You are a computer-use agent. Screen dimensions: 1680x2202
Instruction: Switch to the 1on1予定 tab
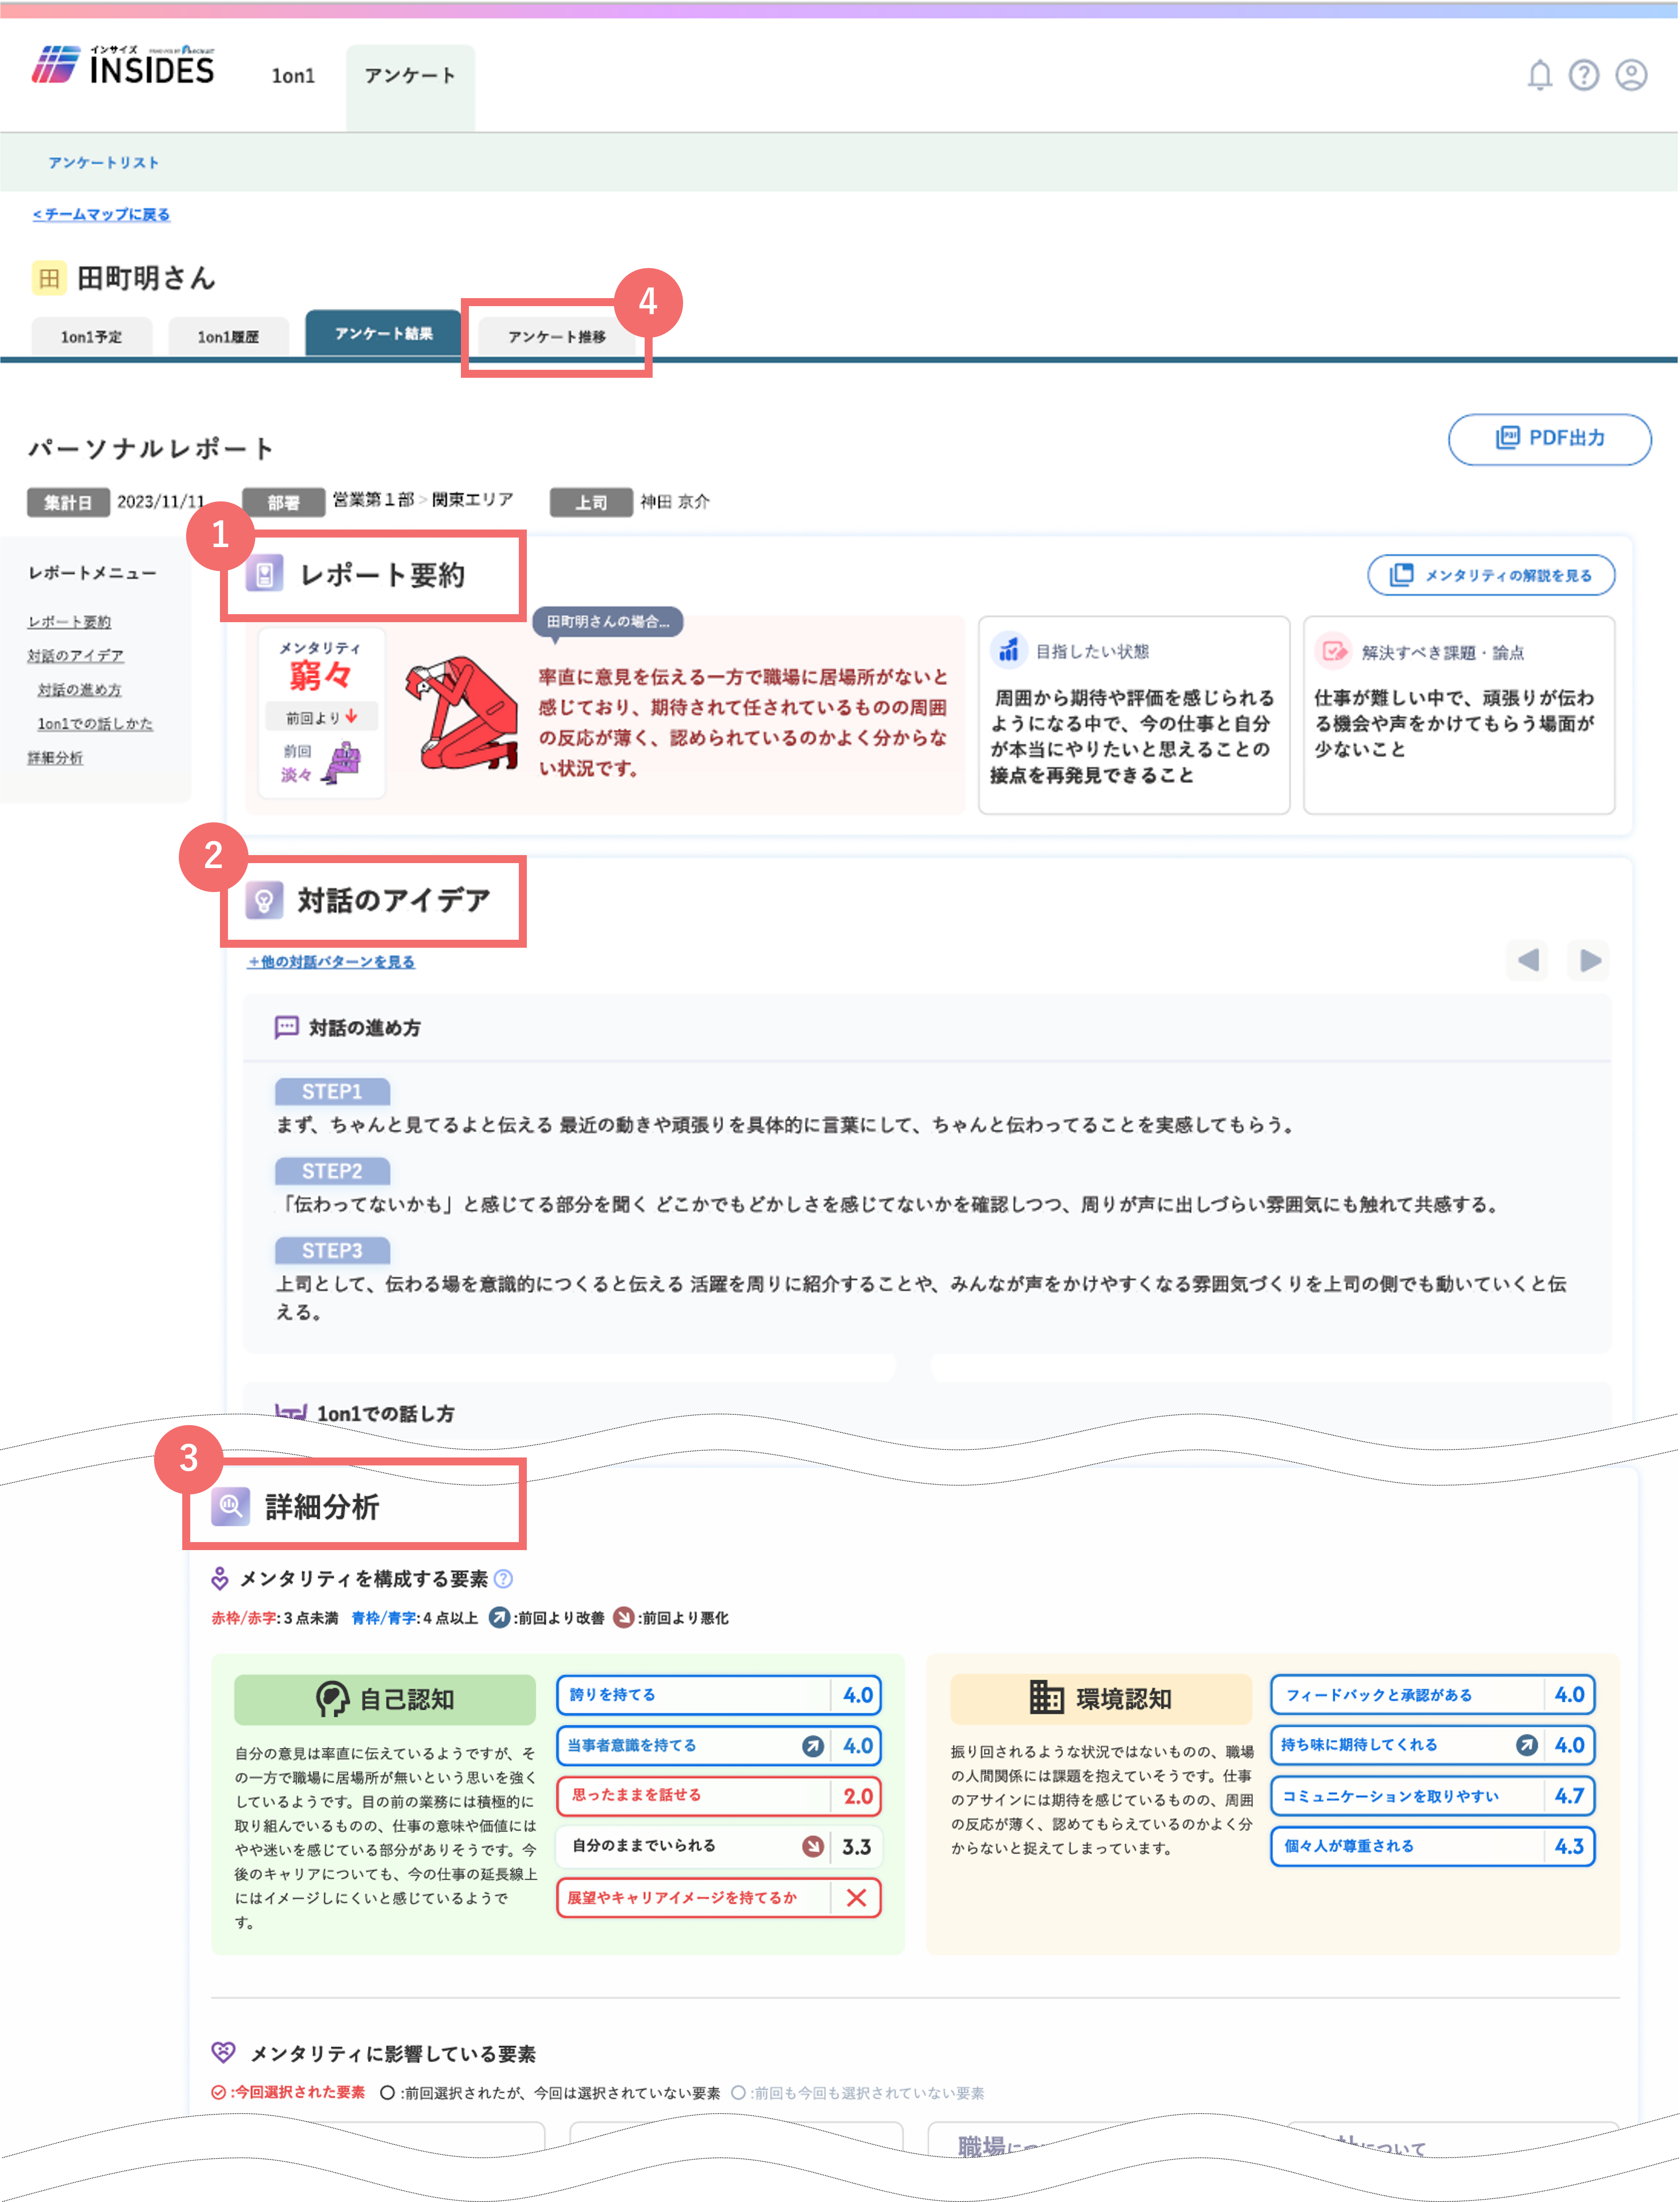(x=92, y=337)
